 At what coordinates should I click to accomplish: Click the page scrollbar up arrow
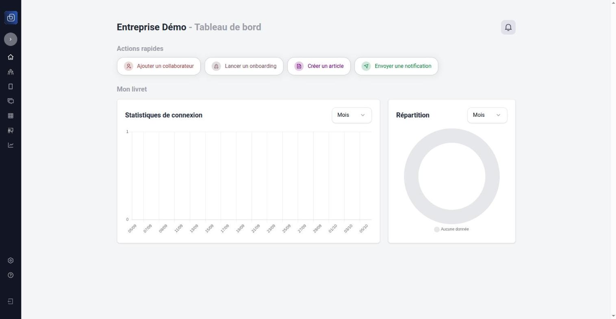pos(613,3)
